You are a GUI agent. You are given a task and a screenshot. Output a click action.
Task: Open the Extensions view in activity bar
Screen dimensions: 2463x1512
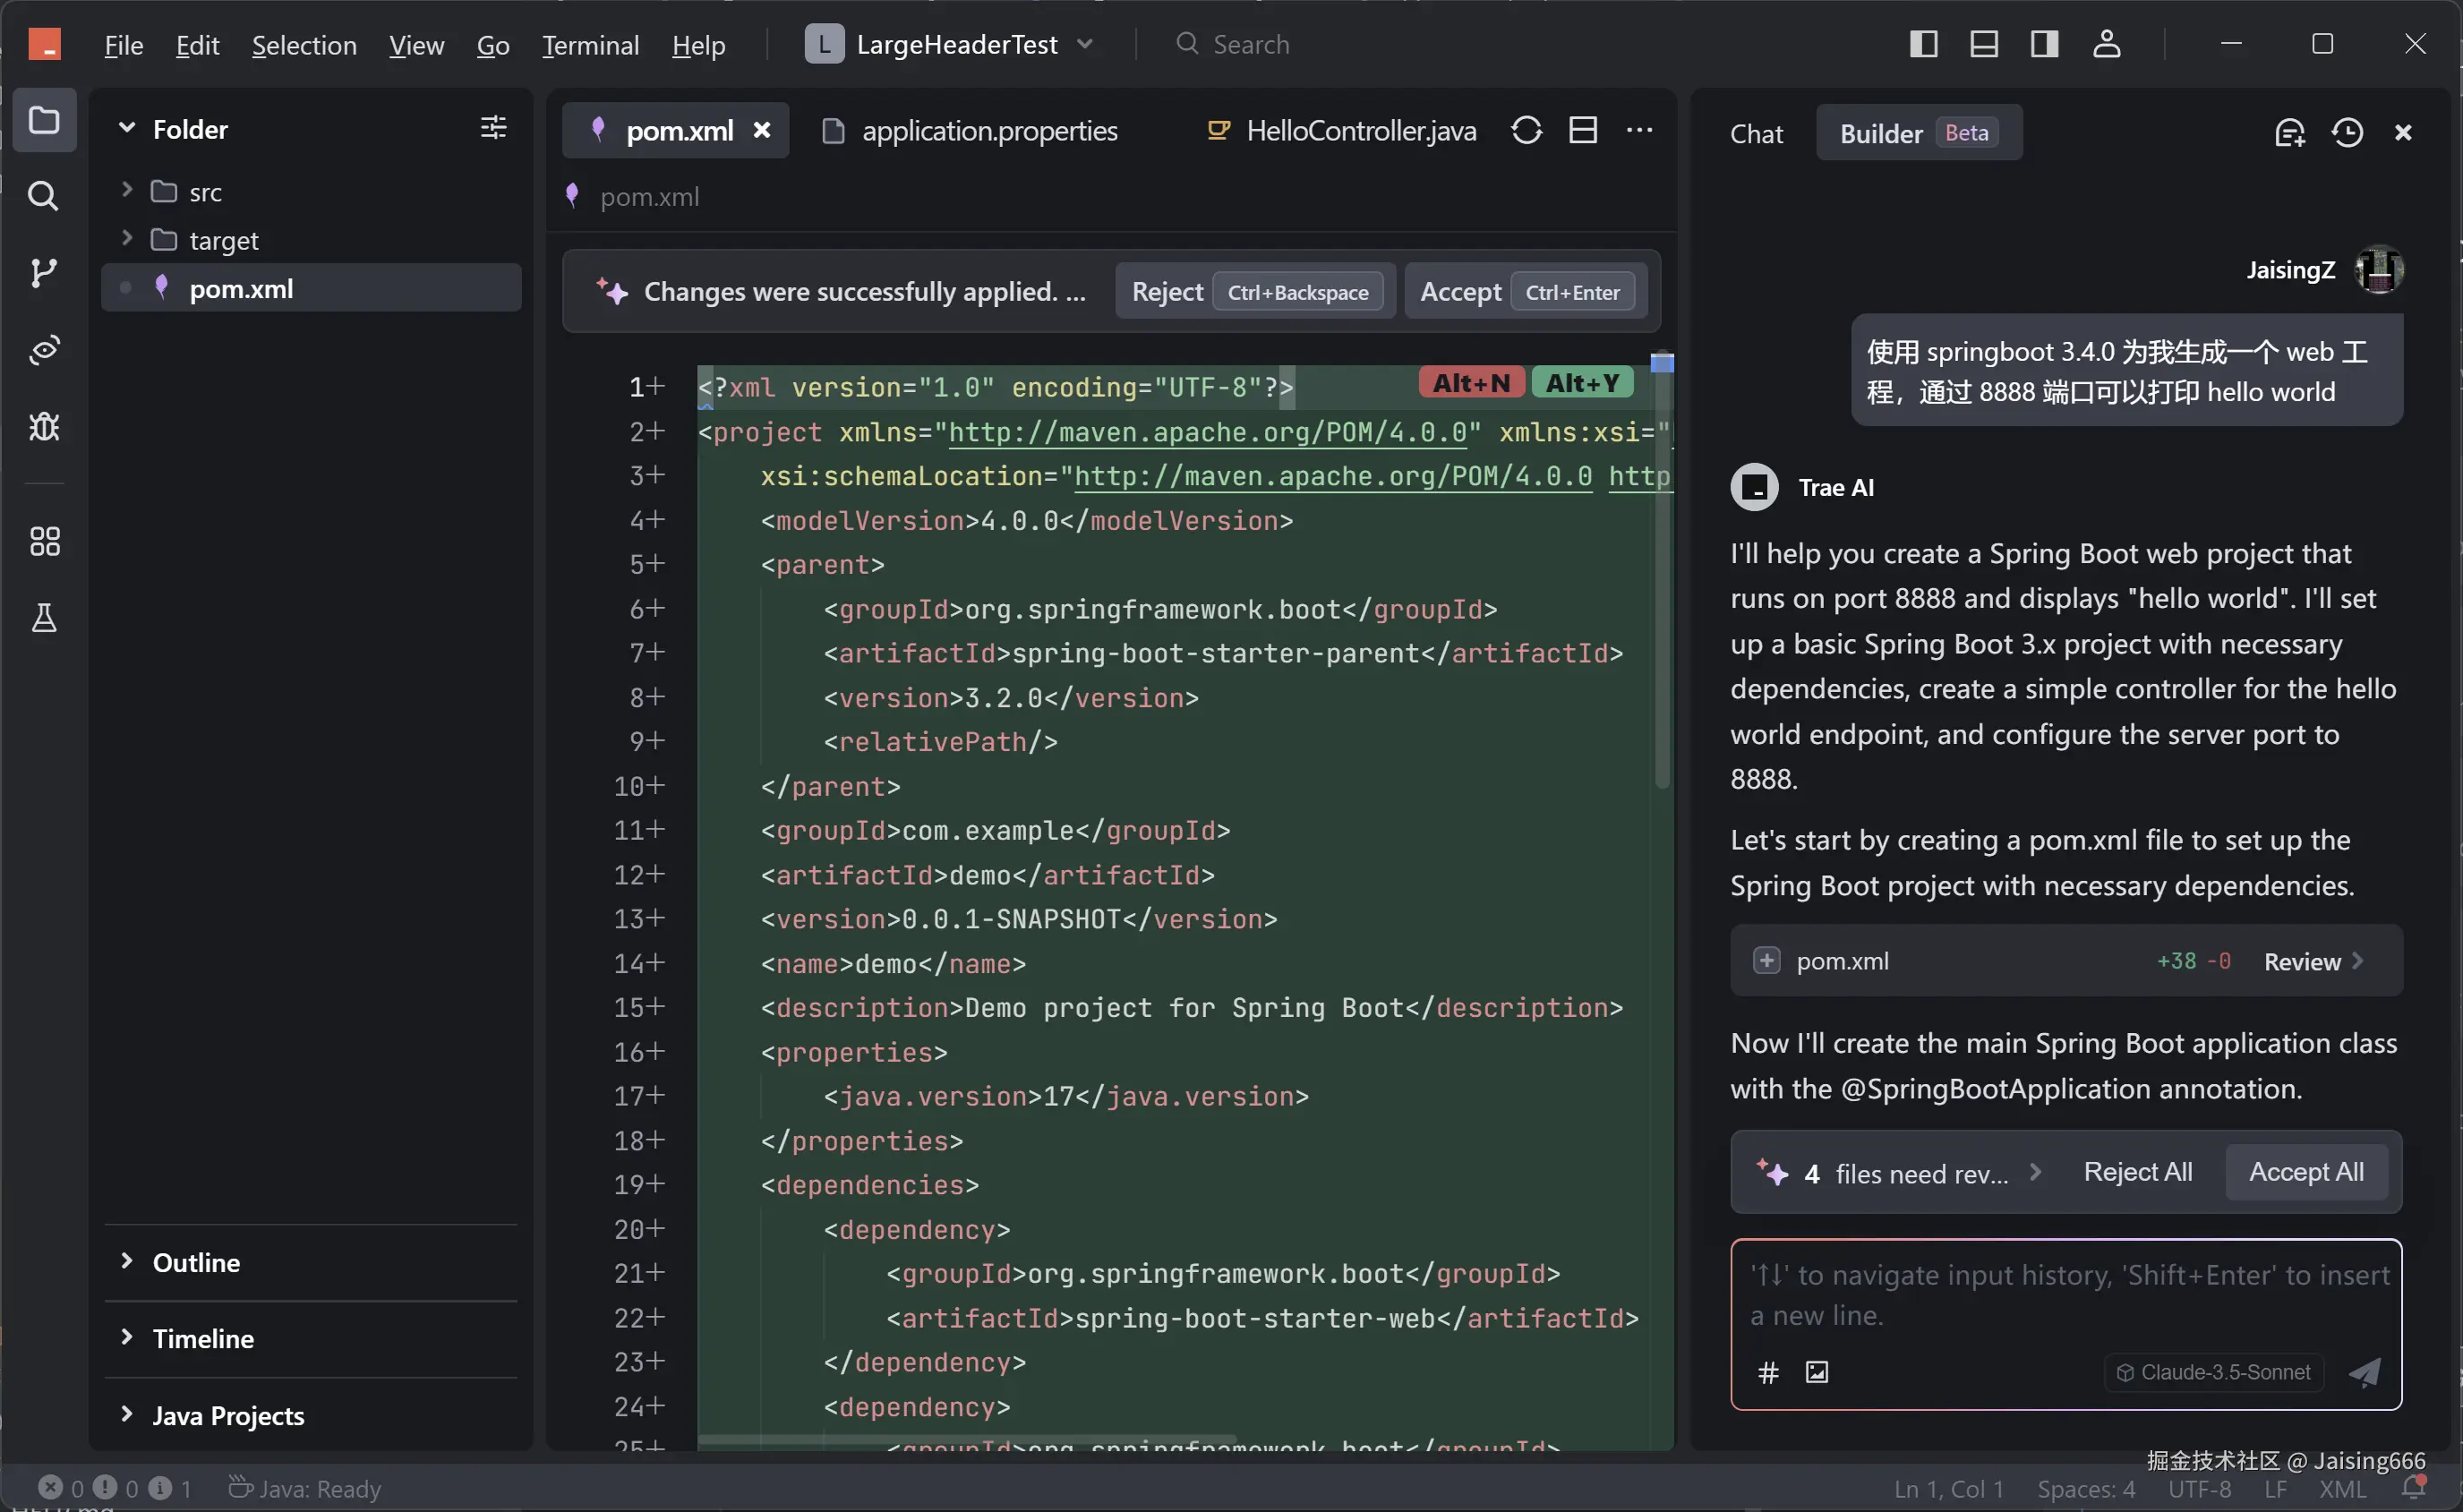43,541
